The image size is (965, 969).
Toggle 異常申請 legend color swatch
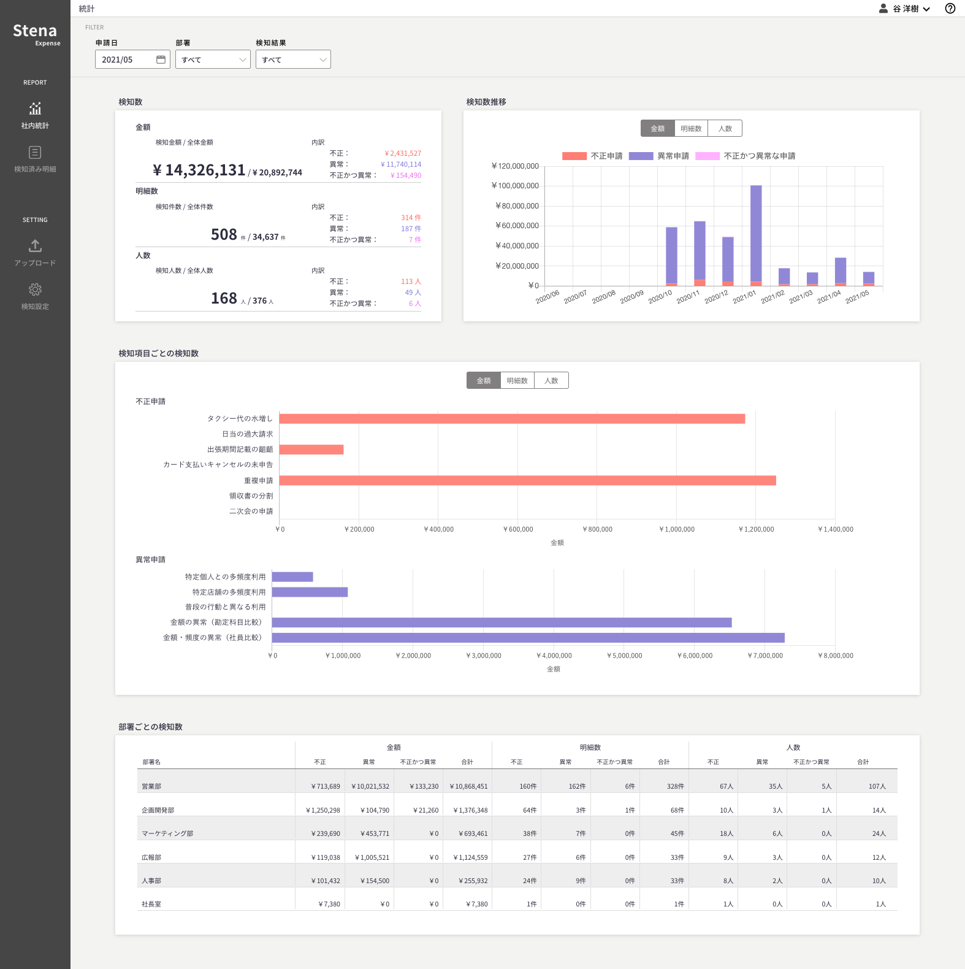click(x=641, y=156)
